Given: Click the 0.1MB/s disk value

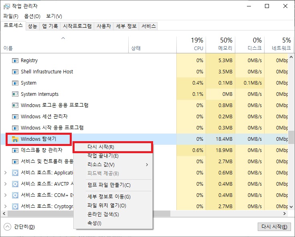Looking at the screenshot, I should [x=253, y=83].
